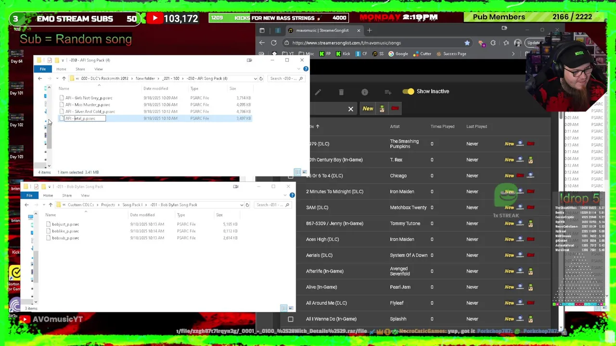Image resolution: width=616 pixels, height=346 pixels.
Task: Click New folder in AFI breadcrumb path
Action: point(145,78)
